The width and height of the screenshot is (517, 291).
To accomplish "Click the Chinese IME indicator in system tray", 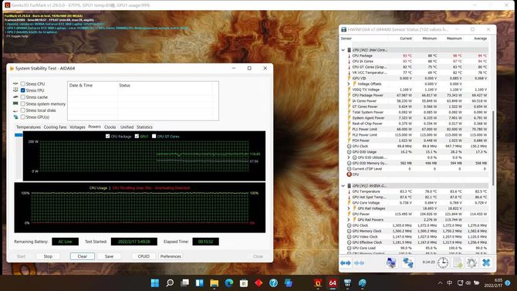I will pos(449,283).
